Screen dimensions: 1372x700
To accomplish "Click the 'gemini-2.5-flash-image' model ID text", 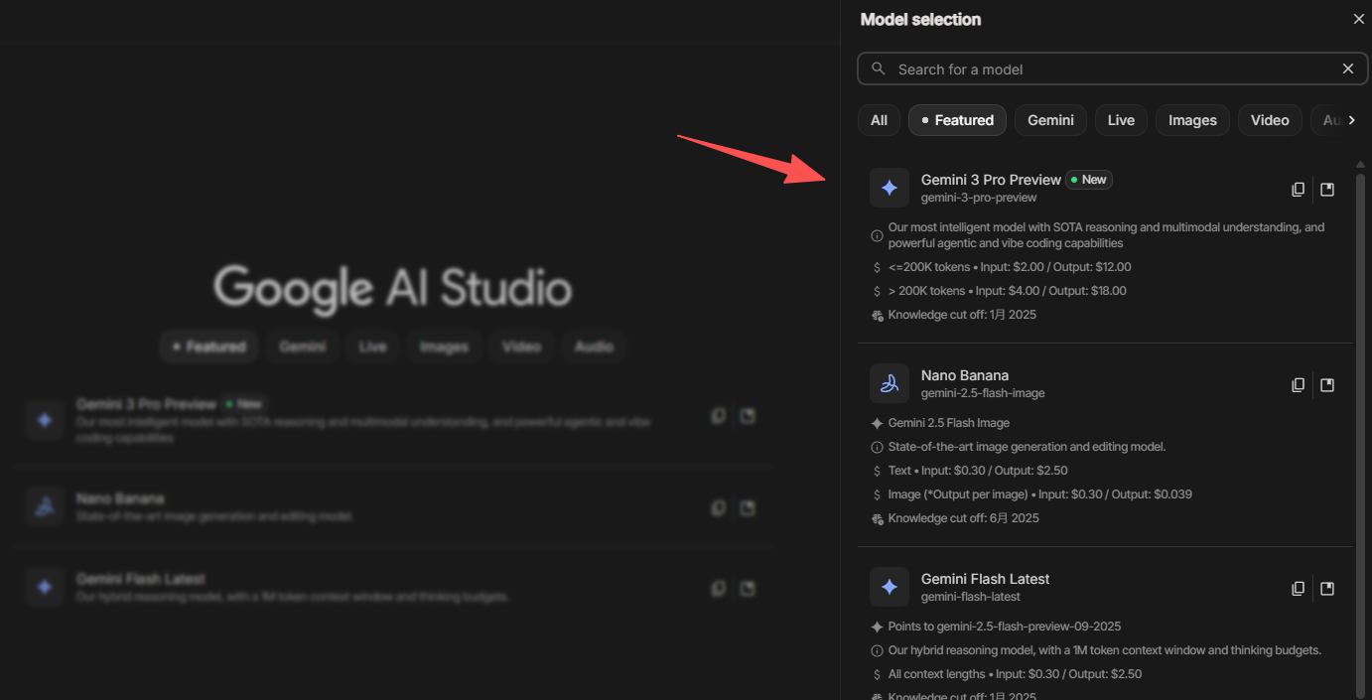I will (x=983, y=393).
